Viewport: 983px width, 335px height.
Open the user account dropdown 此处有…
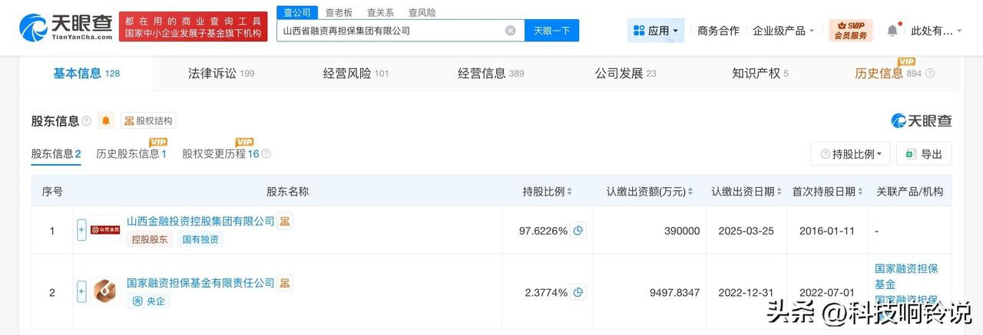coord(936,31)
